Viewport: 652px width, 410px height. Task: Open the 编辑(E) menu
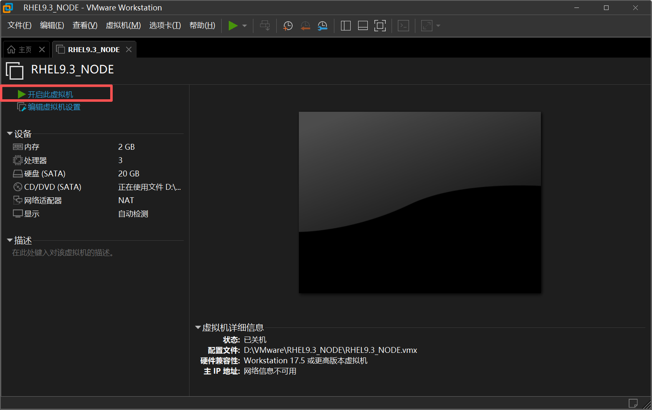coord(52,25)
